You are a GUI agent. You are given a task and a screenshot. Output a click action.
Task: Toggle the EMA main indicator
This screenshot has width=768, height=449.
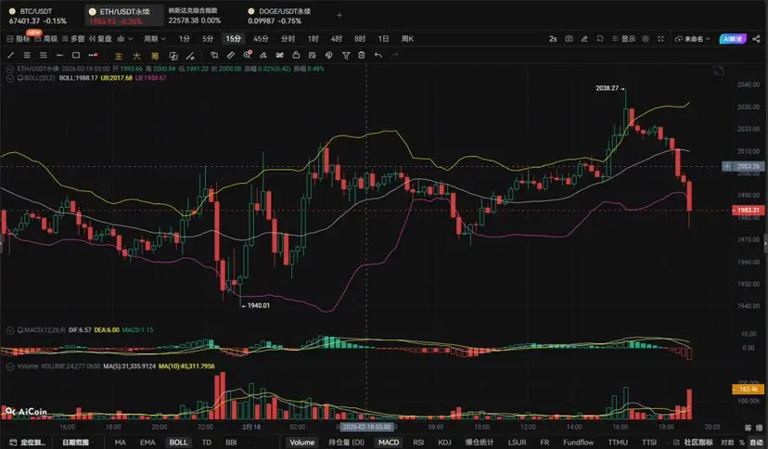(147, 443)
